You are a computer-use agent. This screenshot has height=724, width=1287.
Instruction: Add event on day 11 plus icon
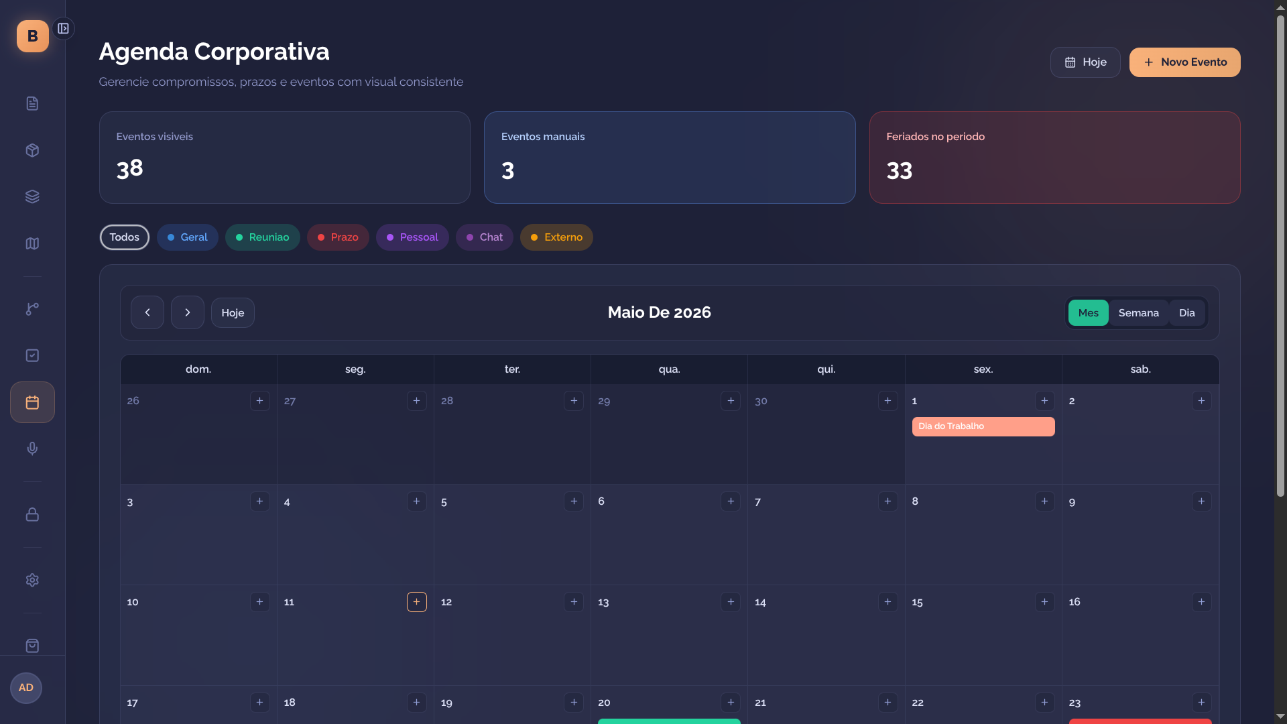[416, 602]
